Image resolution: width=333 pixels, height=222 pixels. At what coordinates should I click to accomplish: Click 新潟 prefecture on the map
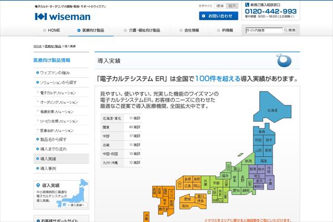pyautogui.click(x=248, y=162)
